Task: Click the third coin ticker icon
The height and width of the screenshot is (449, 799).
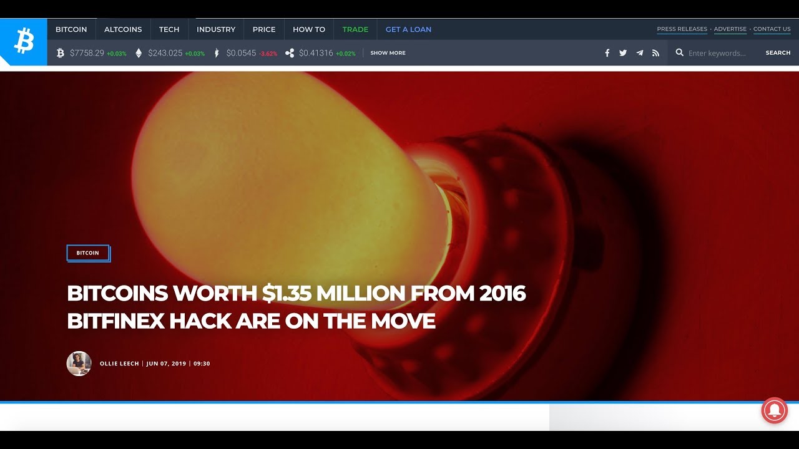Action: coord(217,53)
